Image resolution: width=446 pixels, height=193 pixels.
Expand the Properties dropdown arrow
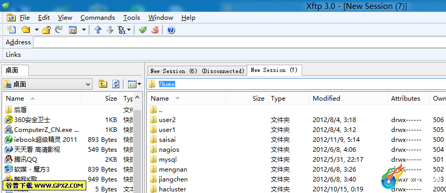84,30
